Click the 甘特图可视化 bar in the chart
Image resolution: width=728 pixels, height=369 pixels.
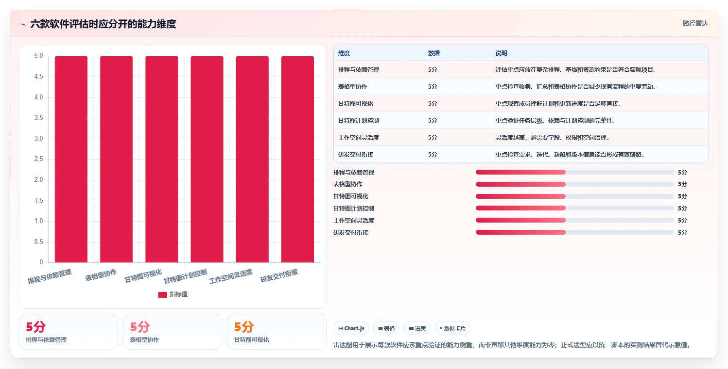click(x=162, y=159)
